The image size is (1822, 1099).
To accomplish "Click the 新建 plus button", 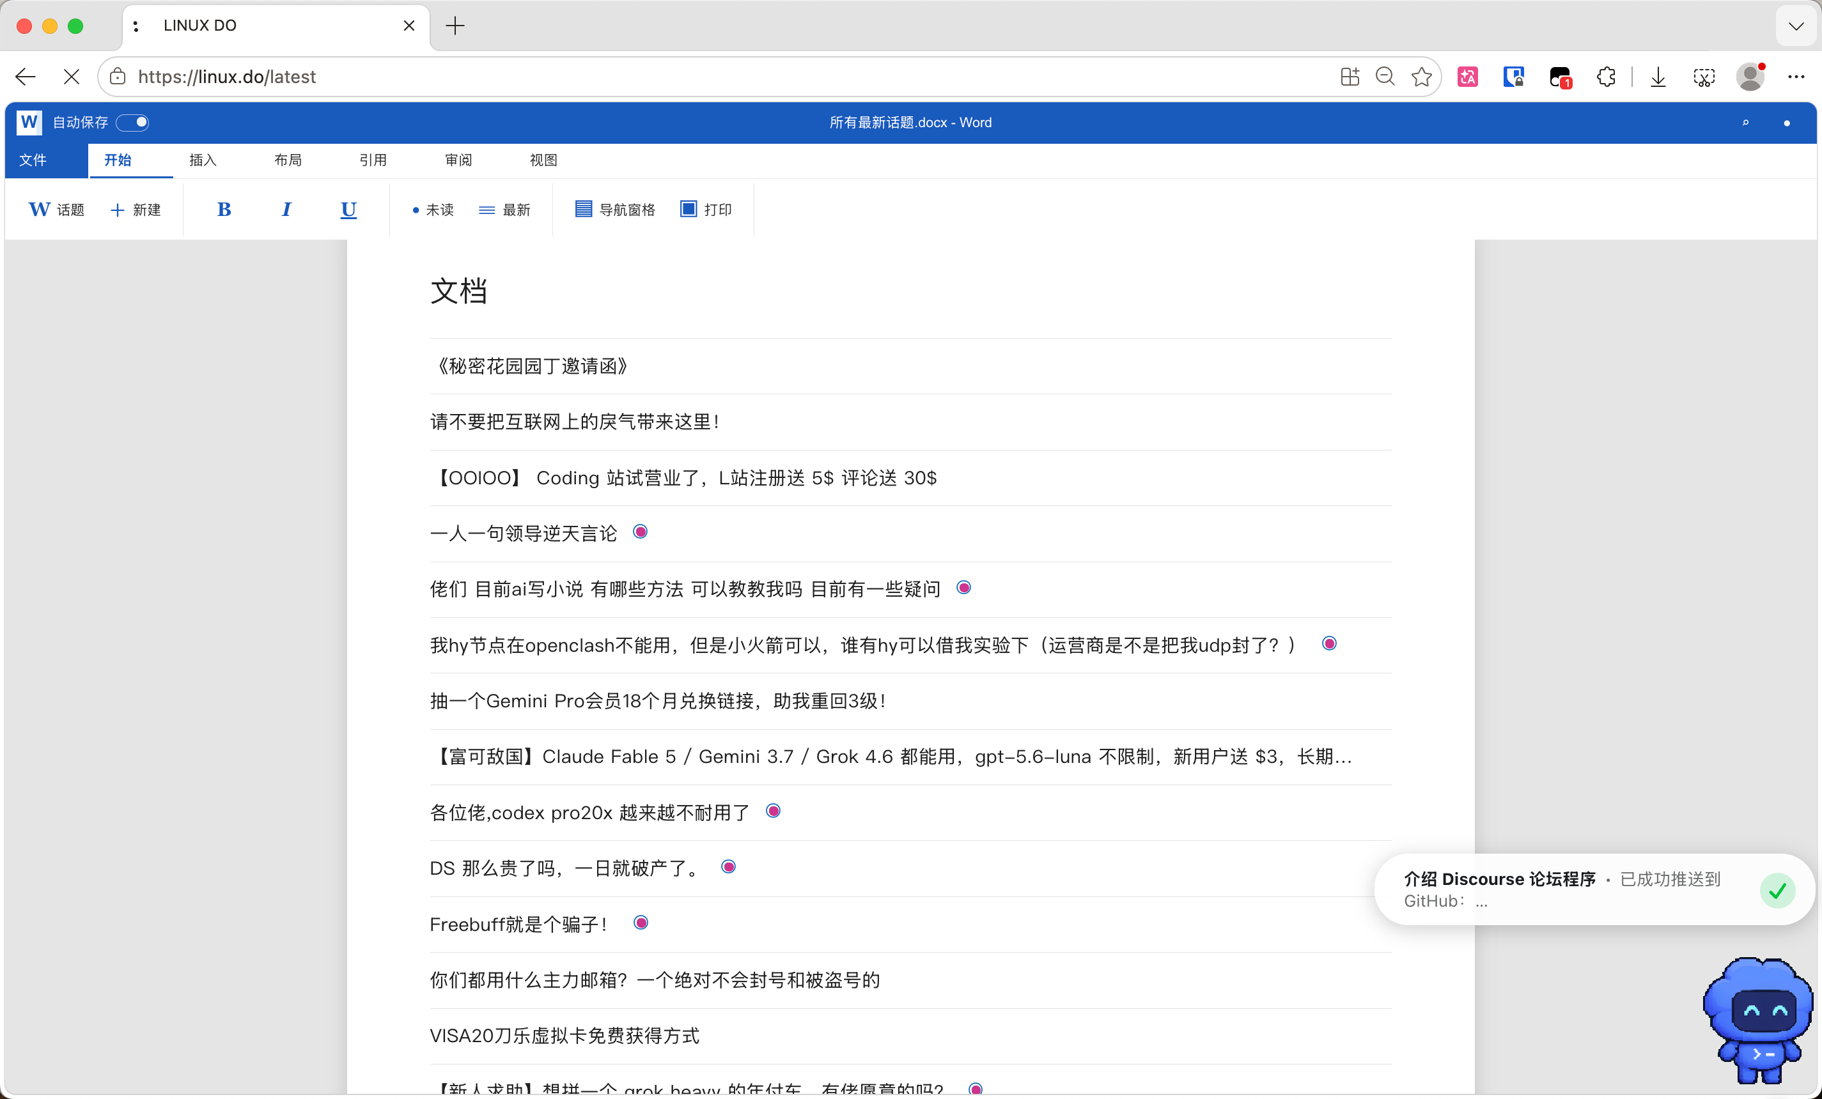I will (136, 210).
